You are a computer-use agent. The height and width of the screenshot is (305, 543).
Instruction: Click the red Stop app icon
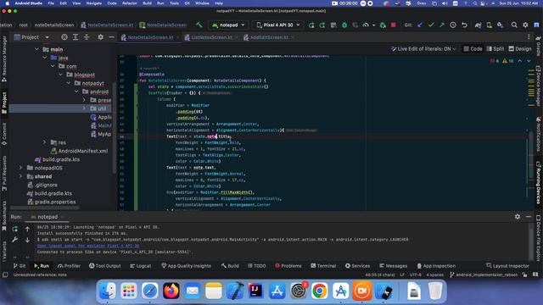click(394, 25)
